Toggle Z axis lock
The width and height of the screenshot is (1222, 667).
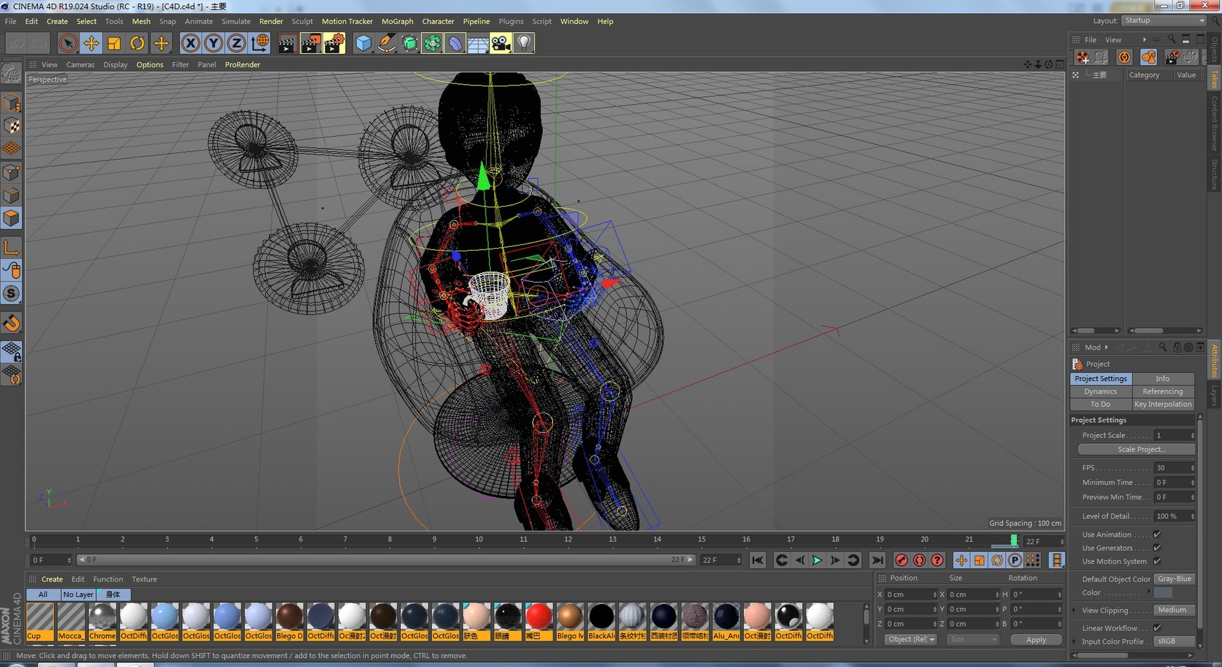click(x=236, y=43)
